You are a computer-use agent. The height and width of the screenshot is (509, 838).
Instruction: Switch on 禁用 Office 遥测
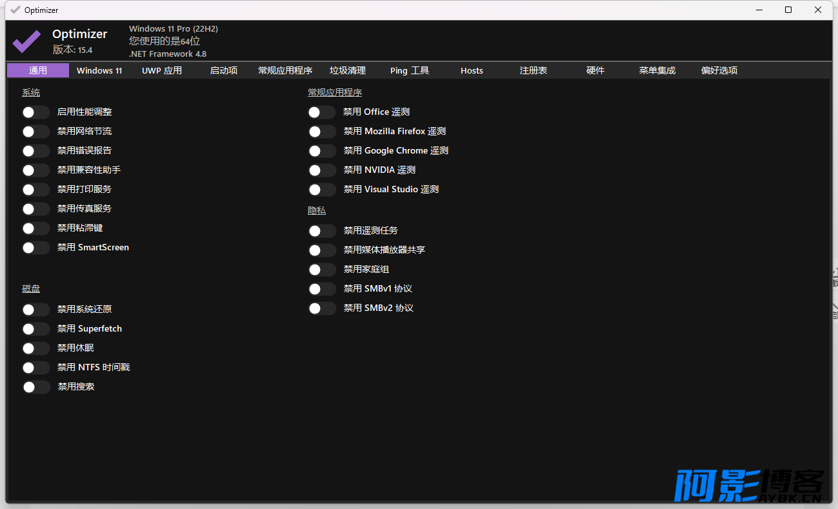(x=322, y=112)
